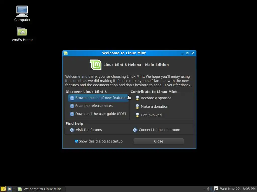Click the second taskbar launcher icon
The width and height of the screenshot is (257, 192).
tap(10, 189)
